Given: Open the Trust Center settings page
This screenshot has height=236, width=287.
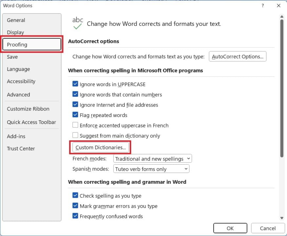Looking at the screenshot, I should click(21, 148).
